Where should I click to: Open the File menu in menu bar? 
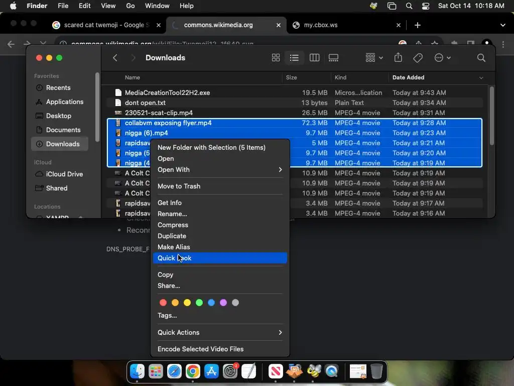[63, 6]
